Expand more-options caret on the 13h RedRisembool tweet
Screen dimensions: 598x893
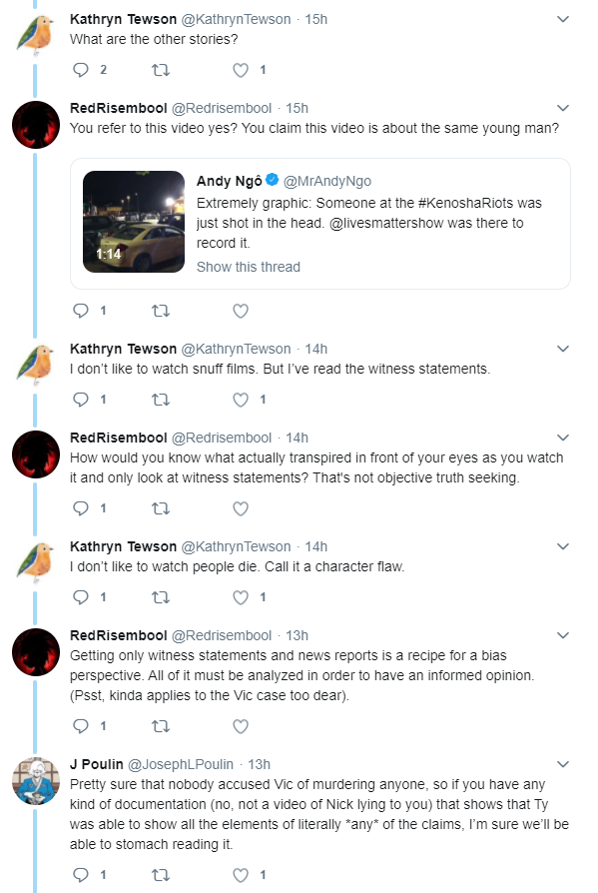point(563,635)
